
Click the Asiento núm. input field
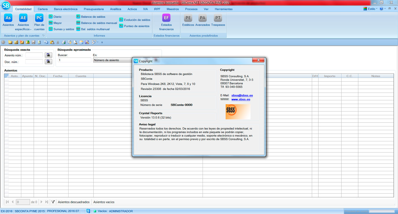(34, 55)
